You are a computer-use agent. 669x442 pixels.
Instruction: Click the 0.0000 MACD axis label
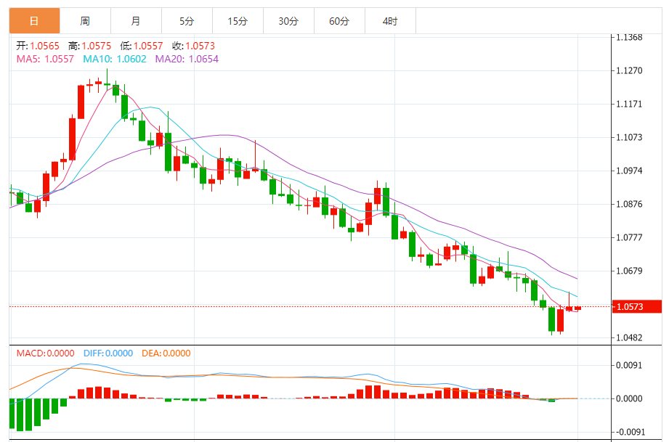point(629,398)
